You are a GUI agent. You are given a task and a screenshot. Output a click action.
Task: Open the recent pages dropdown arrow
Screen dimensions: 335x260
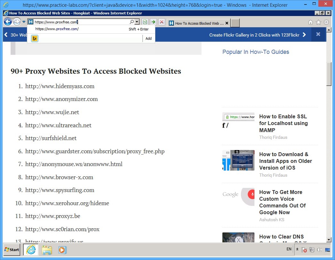24,22
